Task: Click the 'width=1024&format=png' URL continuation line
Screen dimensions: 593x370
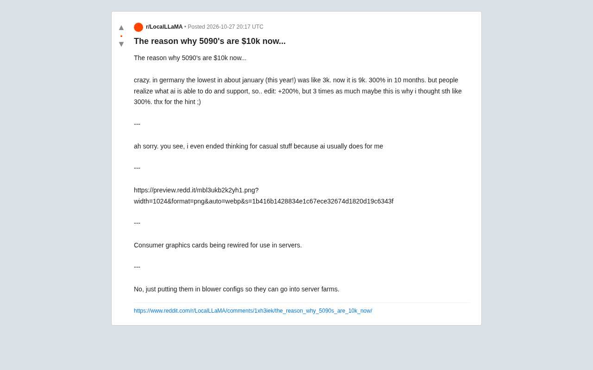Action: (x=264, y=201)
